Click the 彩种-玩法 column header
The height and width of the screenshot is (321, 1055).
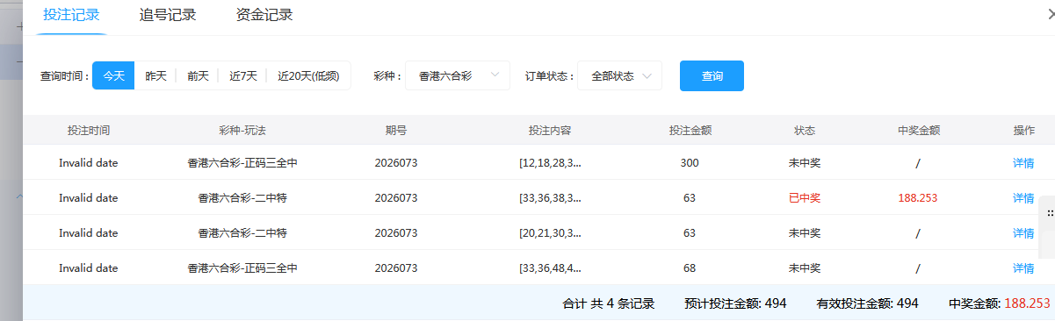point(242,130)
